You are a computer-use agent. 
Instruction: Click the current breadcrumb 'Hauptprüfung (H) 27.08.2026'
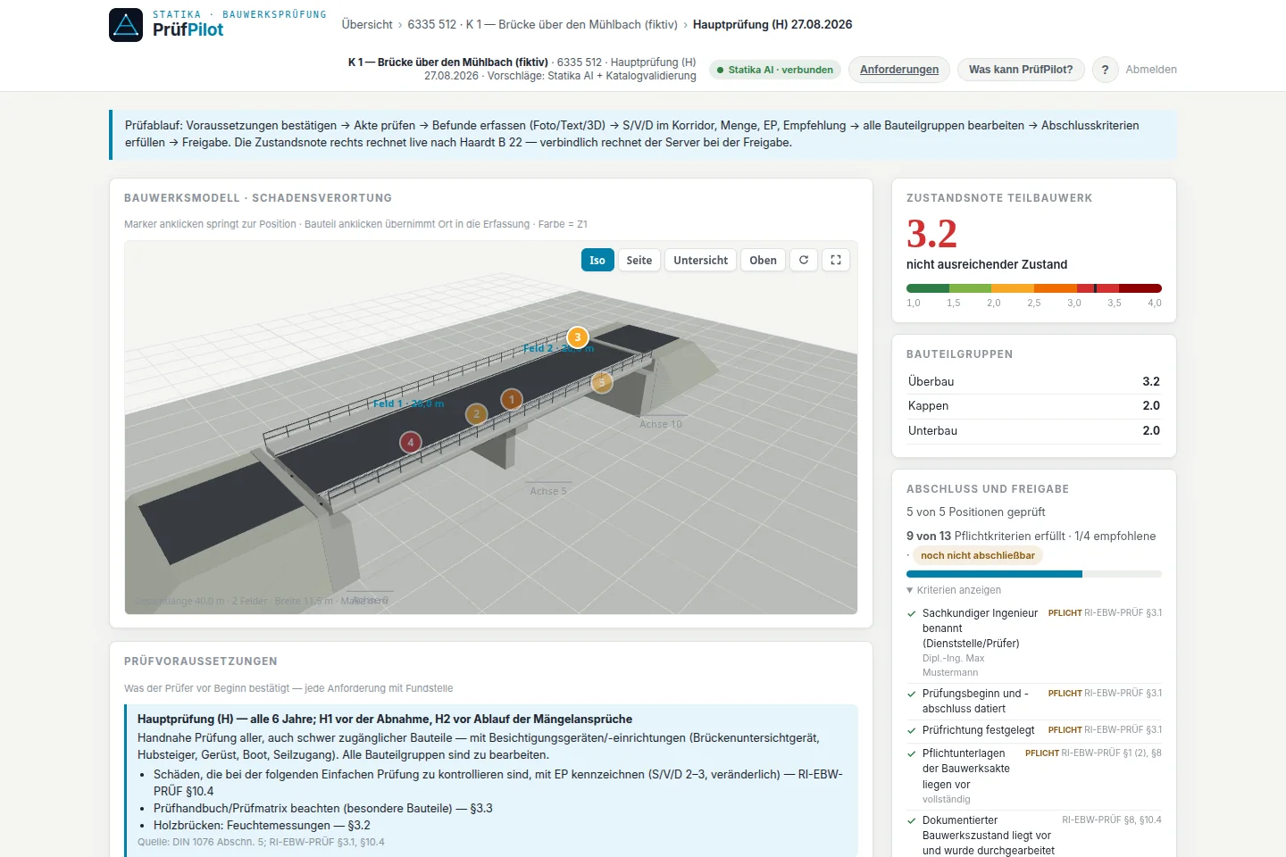coord(772,24)
